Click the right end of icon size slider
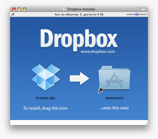Viewport: 158px width, 139px height. point(146,14)
